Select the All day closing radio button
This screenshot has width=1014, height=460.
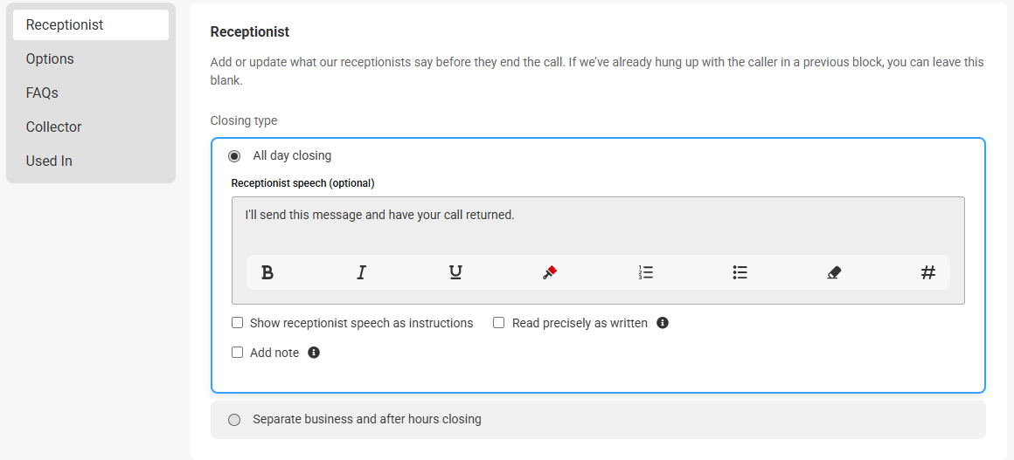point(234,155)
